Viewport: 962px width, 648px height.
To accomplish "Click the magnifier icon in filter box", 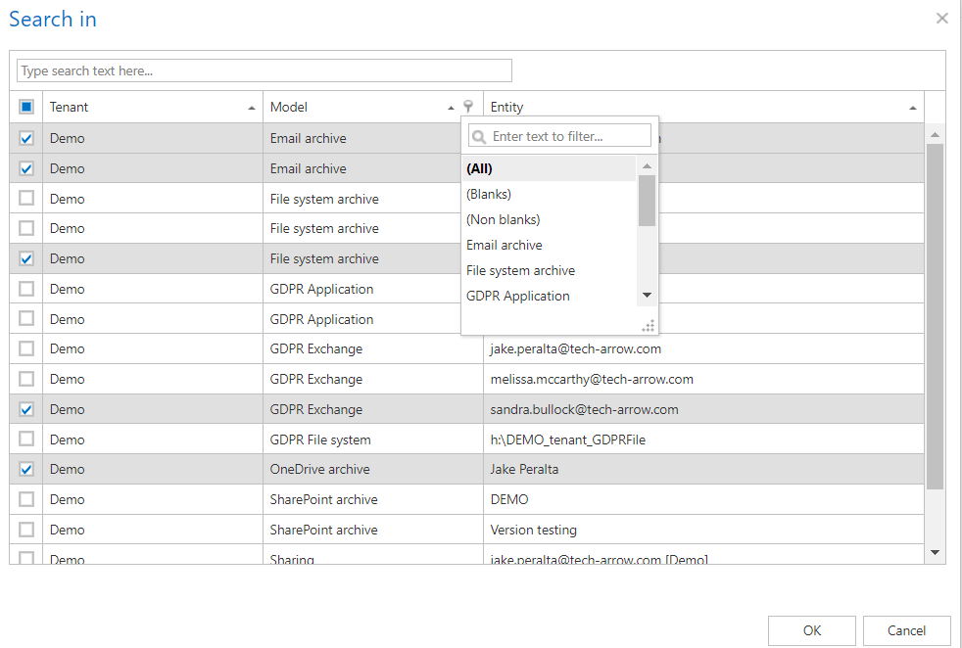I will click(479, 136).
